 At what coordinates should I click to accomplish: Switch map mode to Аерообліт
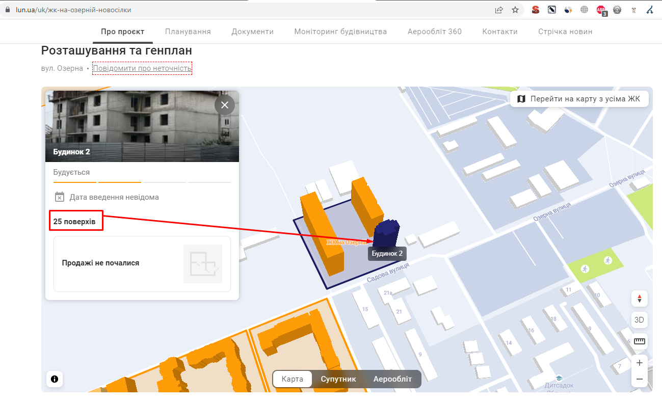coord(392,379)
